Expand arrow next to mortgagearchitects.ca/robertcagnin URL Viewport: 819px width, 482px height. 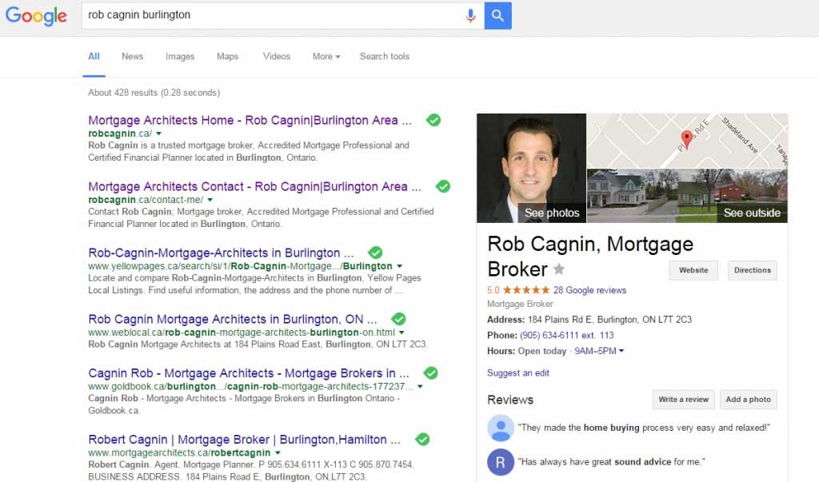(278, 452)
